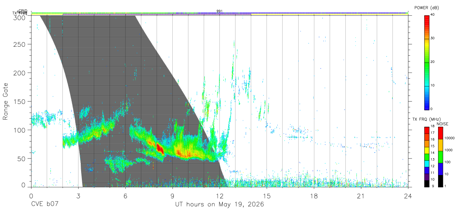The height and width of the screenshot is (212, 459).
Task: Click the 10000 label in NOISE legend
Action: coord(449,138)
